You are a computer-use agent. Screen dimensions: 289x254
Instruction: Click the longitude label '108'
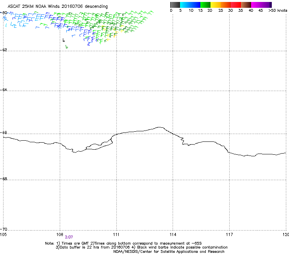[x=60, y=234]
